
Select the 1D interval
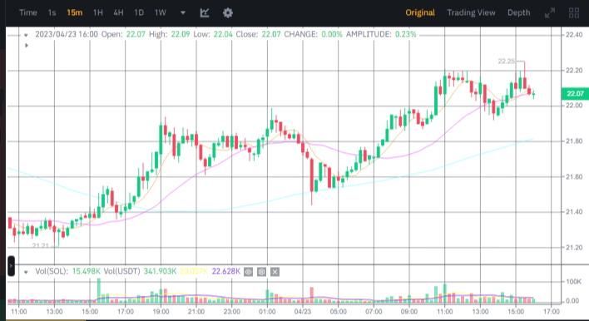click(x=139, y=12)
